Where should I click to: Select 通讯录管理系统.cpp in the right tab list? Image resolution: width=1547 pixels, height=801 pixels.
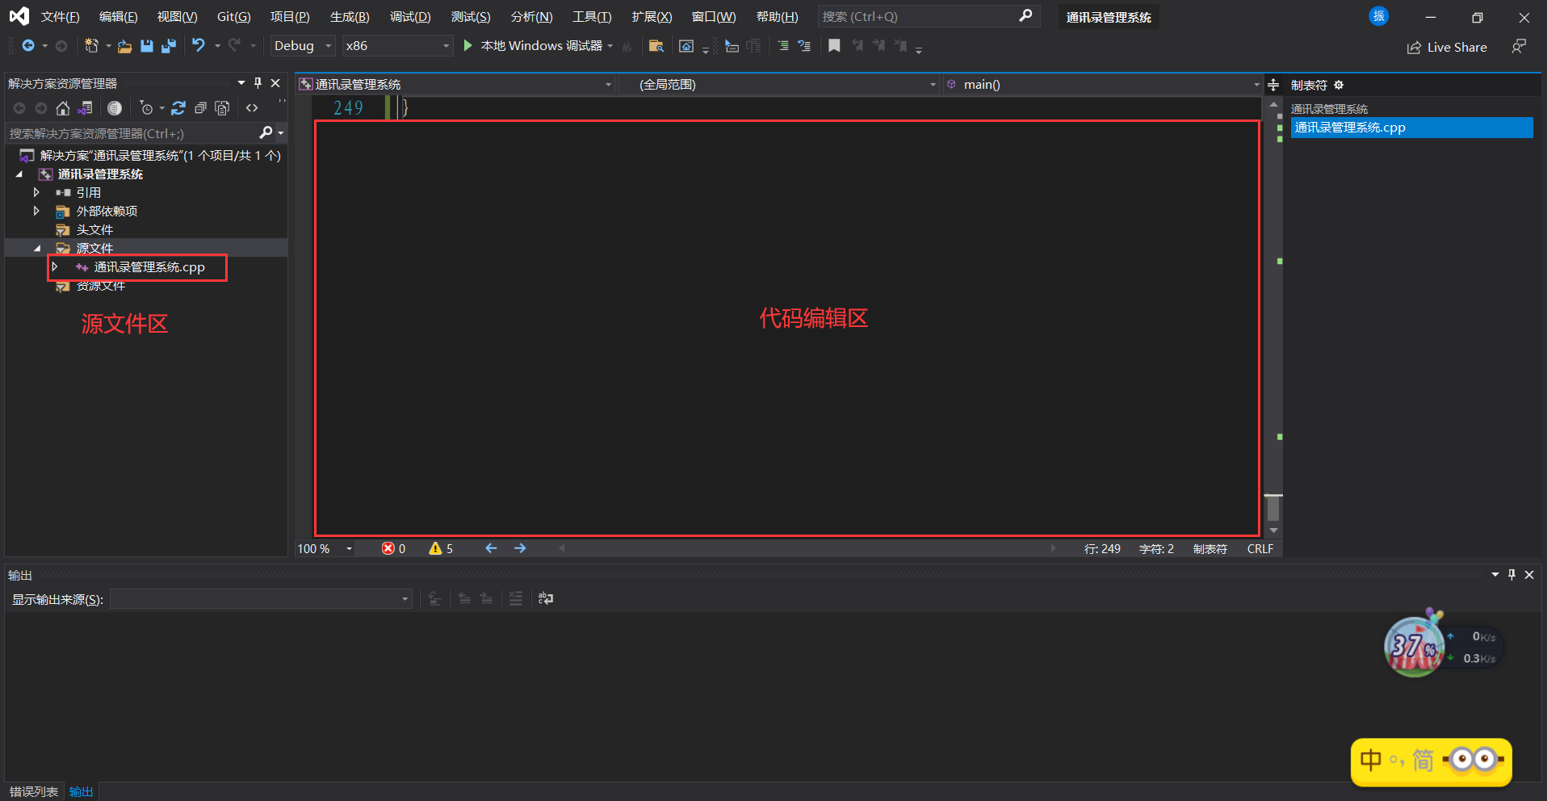click(1411, 128)
